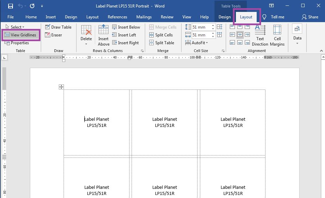The image size is (325, 198).
Task: Expand the AutoFit dropdown
Action: point(196,43)
